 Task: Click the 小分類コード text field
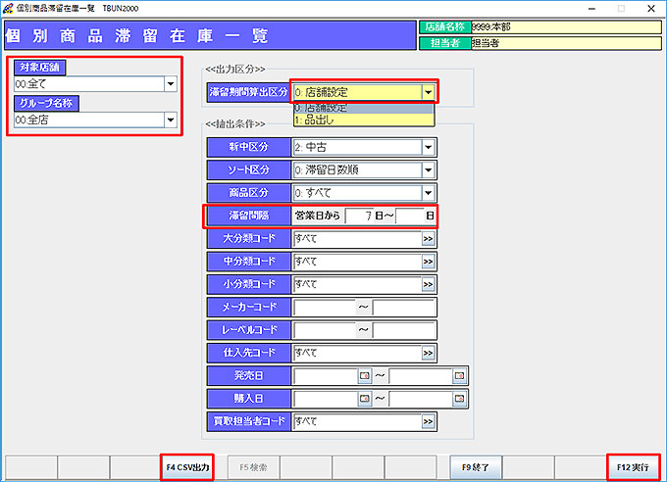tap(357, 284)
